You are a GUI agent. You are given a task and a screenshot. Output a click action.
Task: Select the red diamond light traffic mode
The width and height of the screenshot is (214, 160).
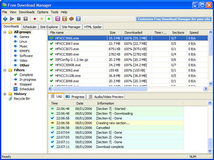point(35,19)
